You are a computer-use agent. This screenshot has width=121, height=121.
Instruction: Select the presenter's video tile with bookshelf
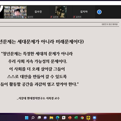(15, 12)
